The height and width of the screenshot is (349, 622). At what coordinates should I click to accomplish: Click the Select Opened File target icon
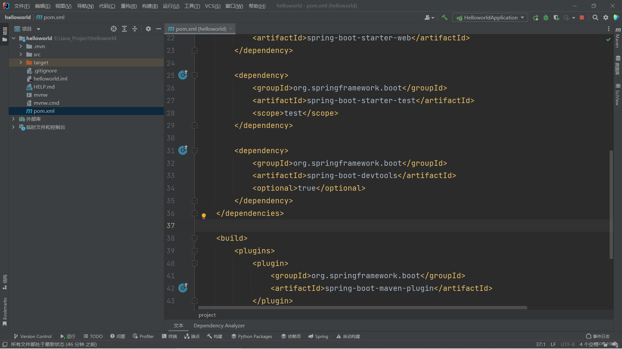pos(114,29)
